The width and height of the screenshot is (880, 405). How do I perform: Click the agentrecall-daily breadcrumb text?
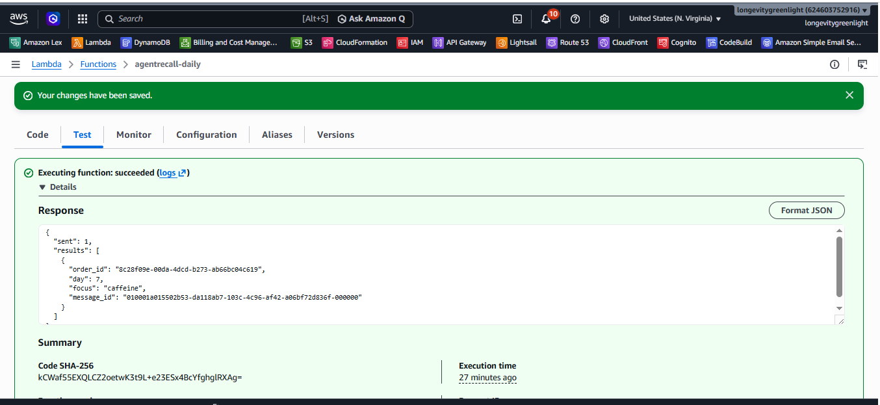[x=168, y=64]
